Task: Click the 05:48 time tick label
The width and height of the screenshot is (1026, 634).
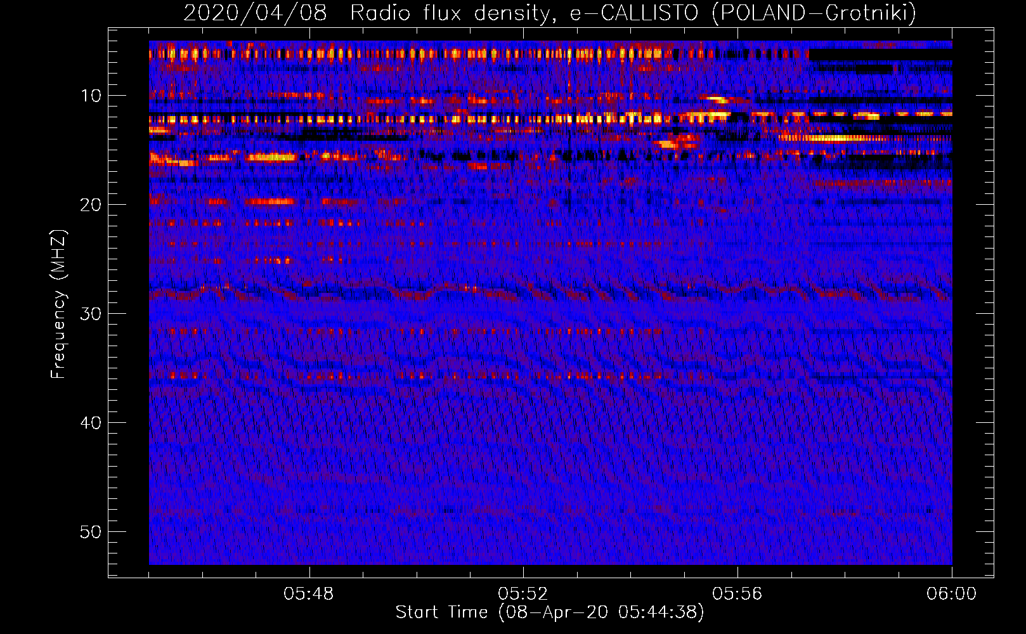Action: click(x=309, y=594)
